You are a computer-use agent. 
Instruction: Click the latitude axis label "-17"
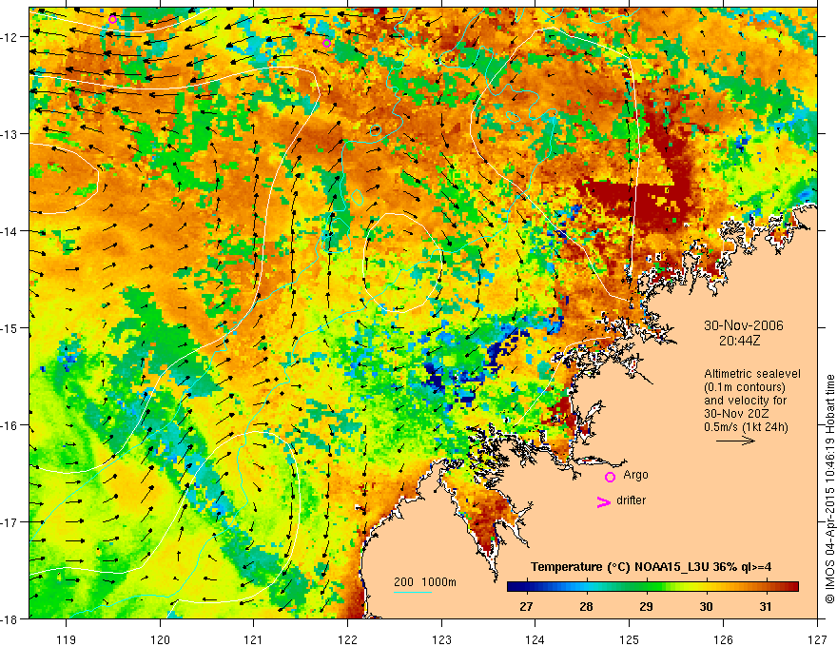pos(10,522)
